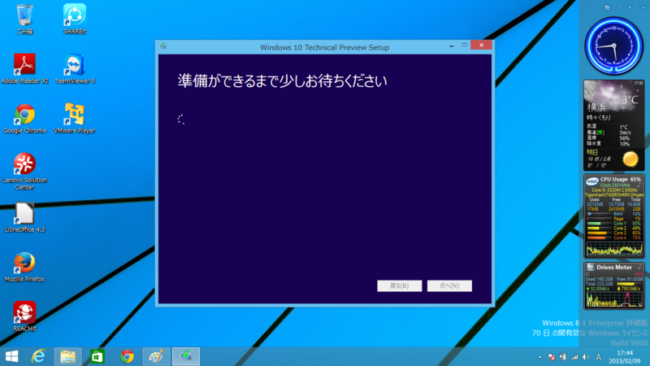The height and width of the screenshot is (366, 650).
Task: Close the Windows 10 Technical Preview Setup window
Action: point(481,46)
